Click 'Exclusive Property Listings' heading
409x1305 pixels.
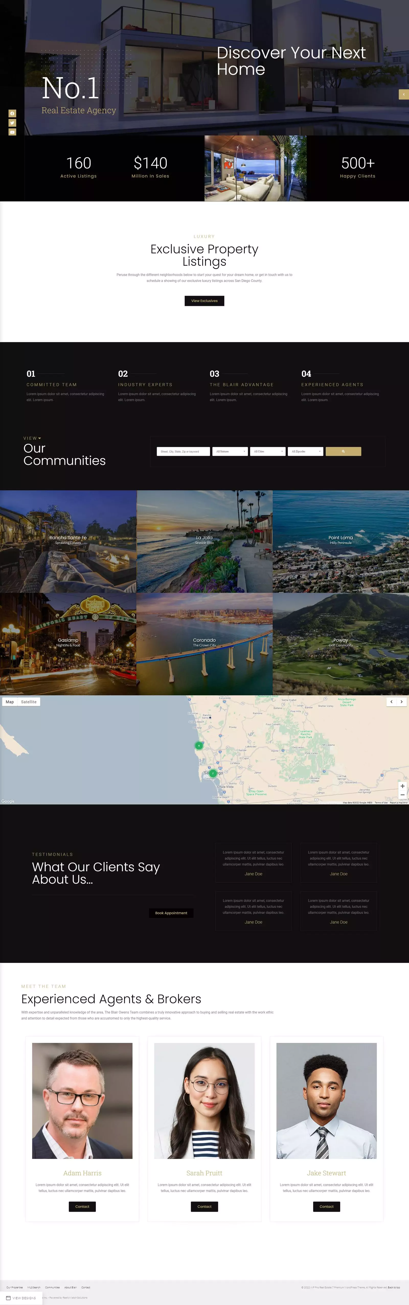click(204, 255)
